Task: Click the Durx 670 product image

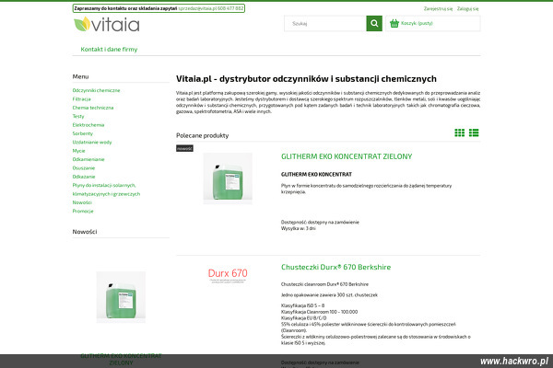Action: (x=228, y=275)
